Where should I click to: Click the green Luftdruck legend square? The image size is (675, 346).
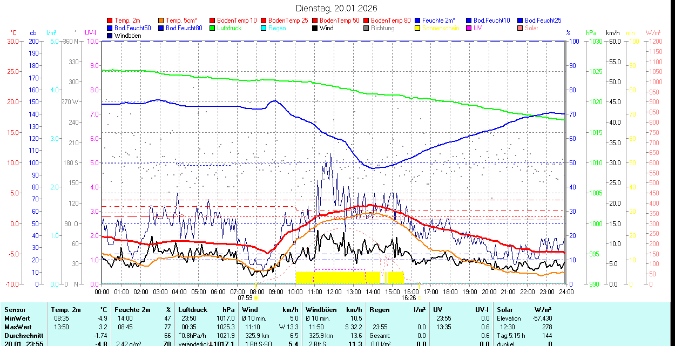pos(213,28)
